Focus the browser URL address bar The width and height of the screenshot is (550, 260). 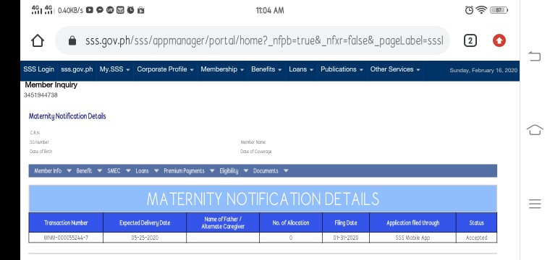click(253, 40)
